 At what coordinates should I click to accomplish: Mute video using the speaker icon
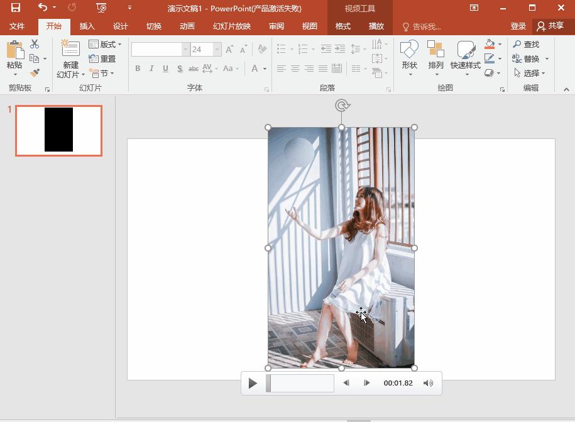pos(428,383)
